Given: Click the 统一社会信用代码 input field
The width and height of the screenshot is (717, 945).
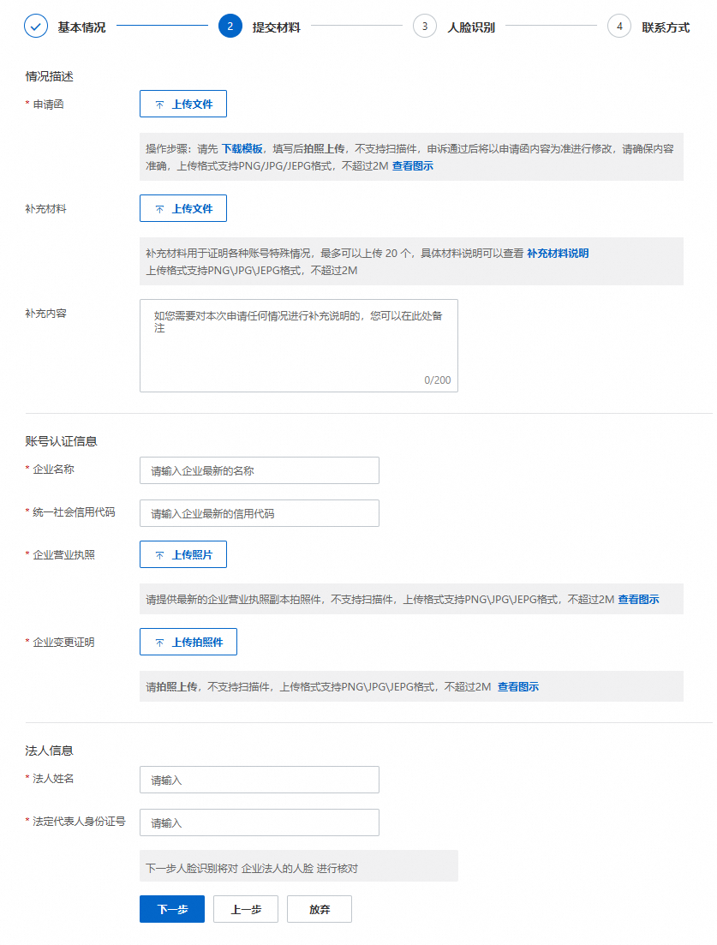Looking at the screenshot, I should coord(259,513).
